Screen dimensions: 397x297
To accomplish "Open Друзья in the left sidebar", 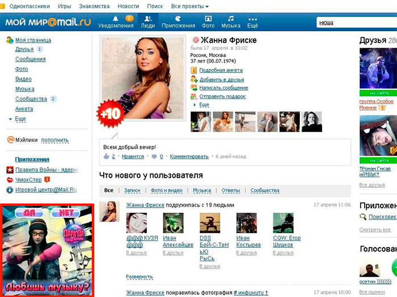I will 24,49.
